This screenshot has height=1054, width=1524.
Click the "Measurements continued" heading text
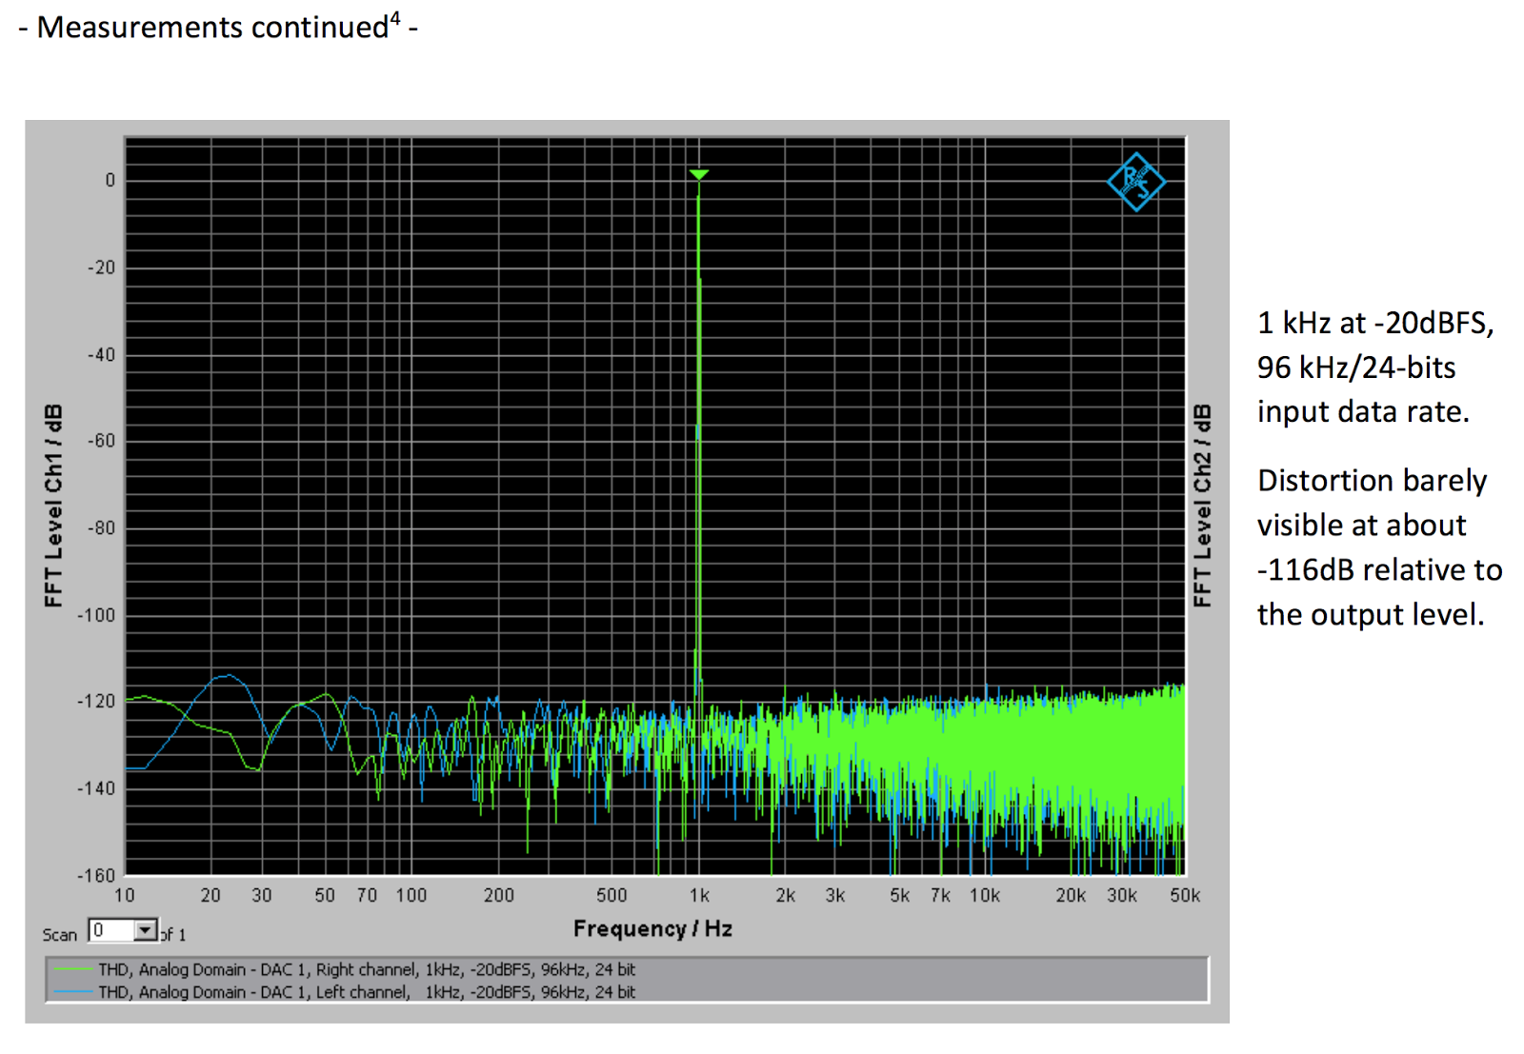[x=212, y=28]
